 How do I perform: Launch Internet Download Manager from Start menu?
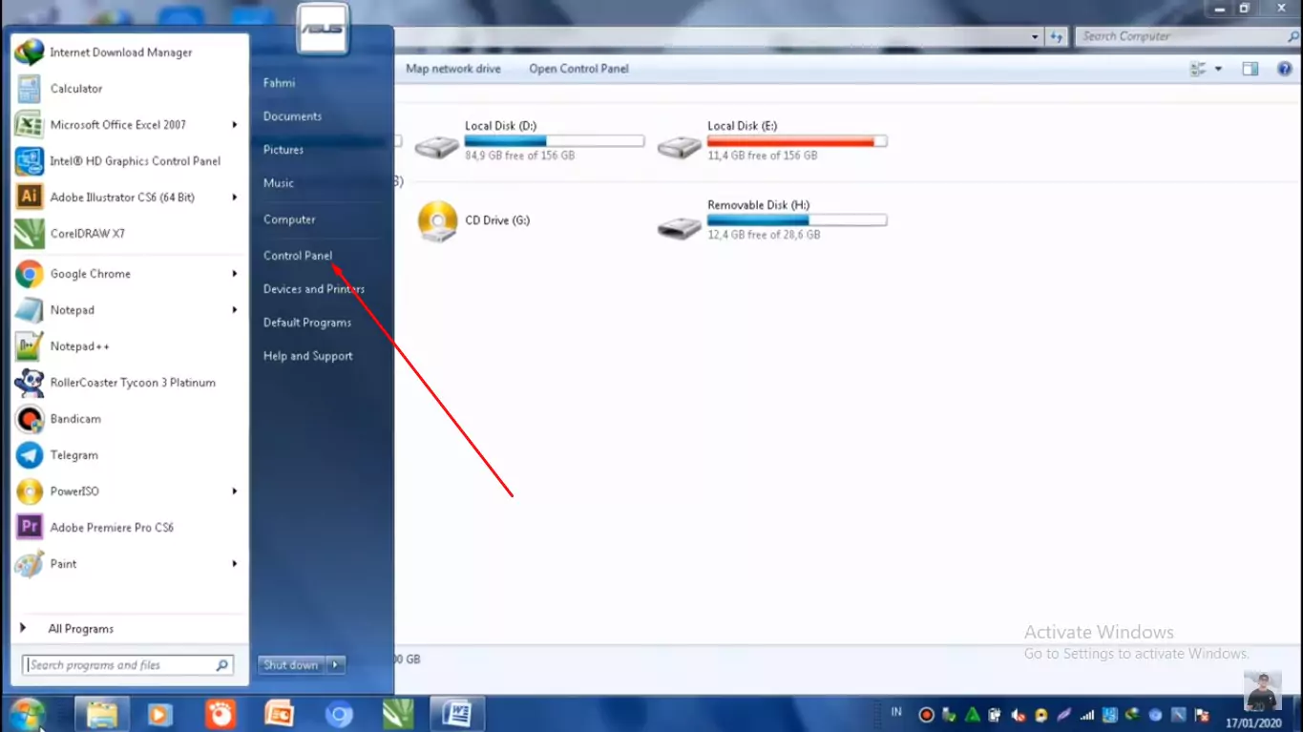click(x=121, y=52)
